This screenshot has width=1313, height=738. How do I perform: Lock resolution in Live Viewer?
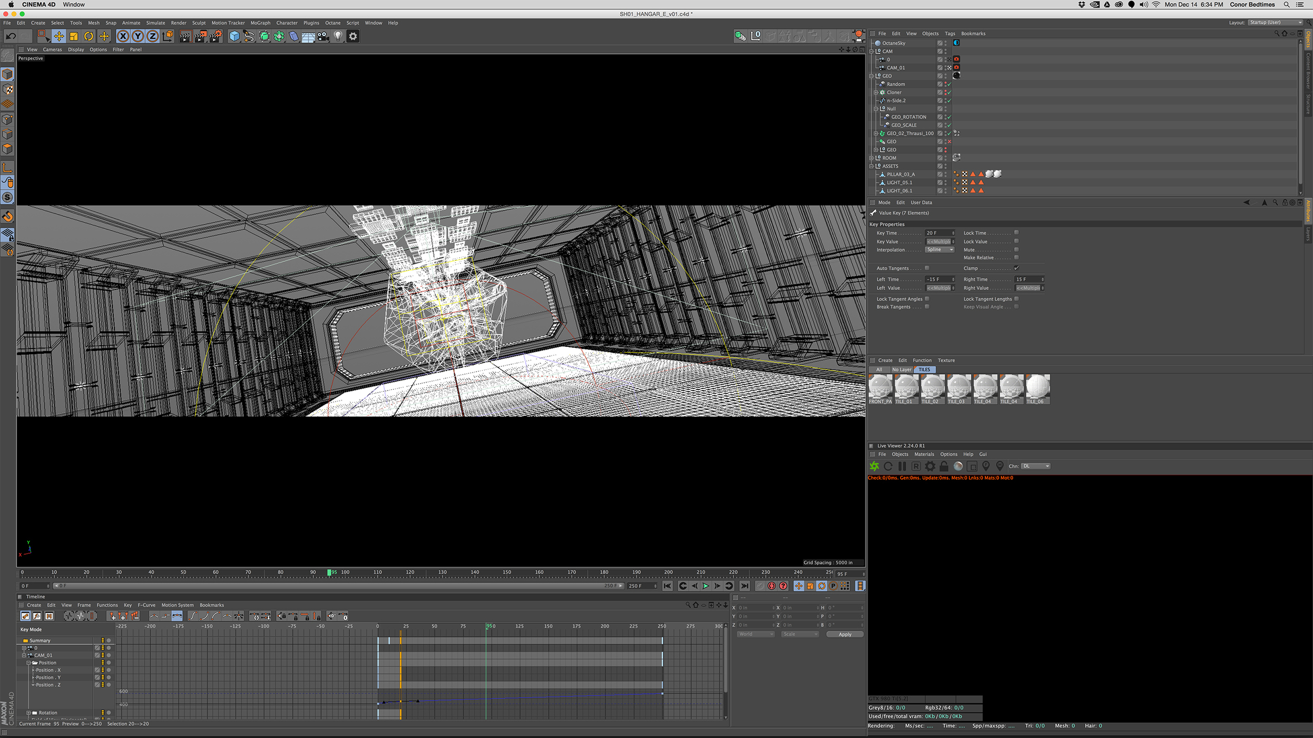pos(944,466)
